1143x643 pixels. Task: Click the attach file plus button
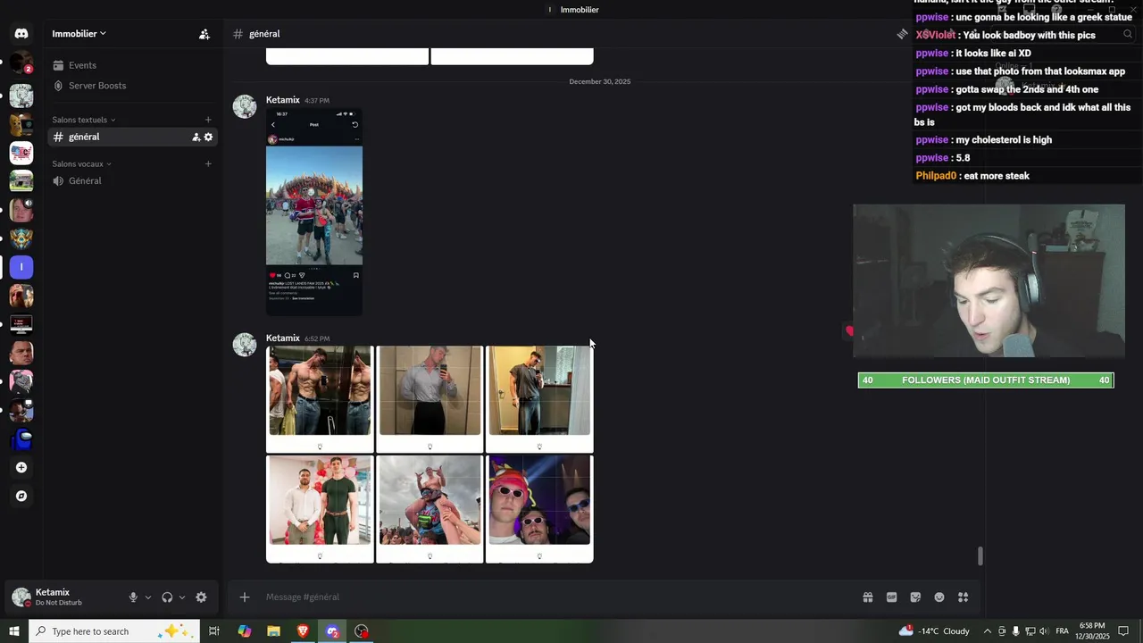(x=245, y=597)
